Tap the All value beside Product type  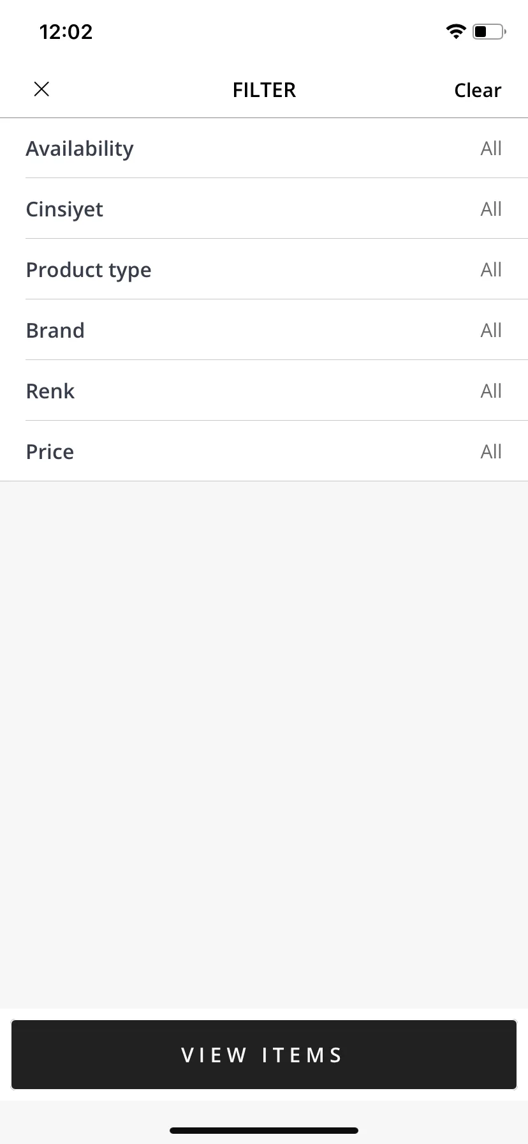491,269
